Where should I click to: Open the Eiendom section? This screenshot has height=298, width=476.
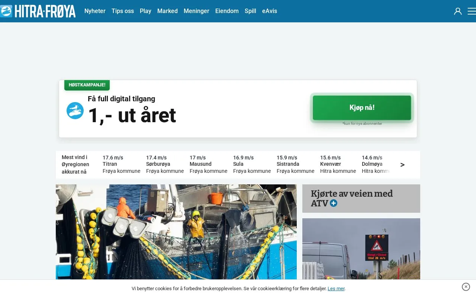point(227,11)
